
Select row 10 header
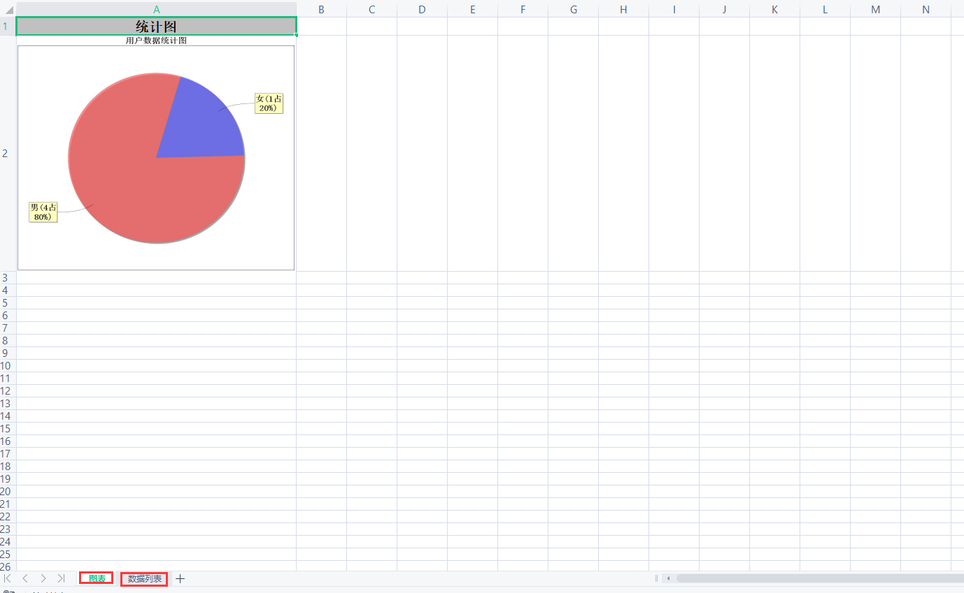[8, 366]
